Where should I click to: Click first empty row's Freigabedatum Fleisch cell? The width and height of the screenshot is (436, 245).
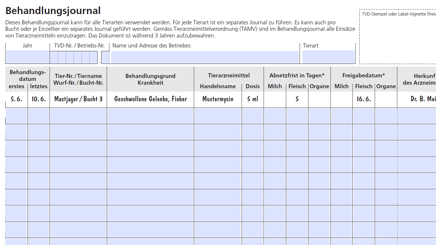pos(364,116)
